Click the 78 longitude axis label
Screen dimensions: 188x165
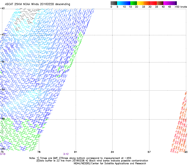[x=39, y=152]
